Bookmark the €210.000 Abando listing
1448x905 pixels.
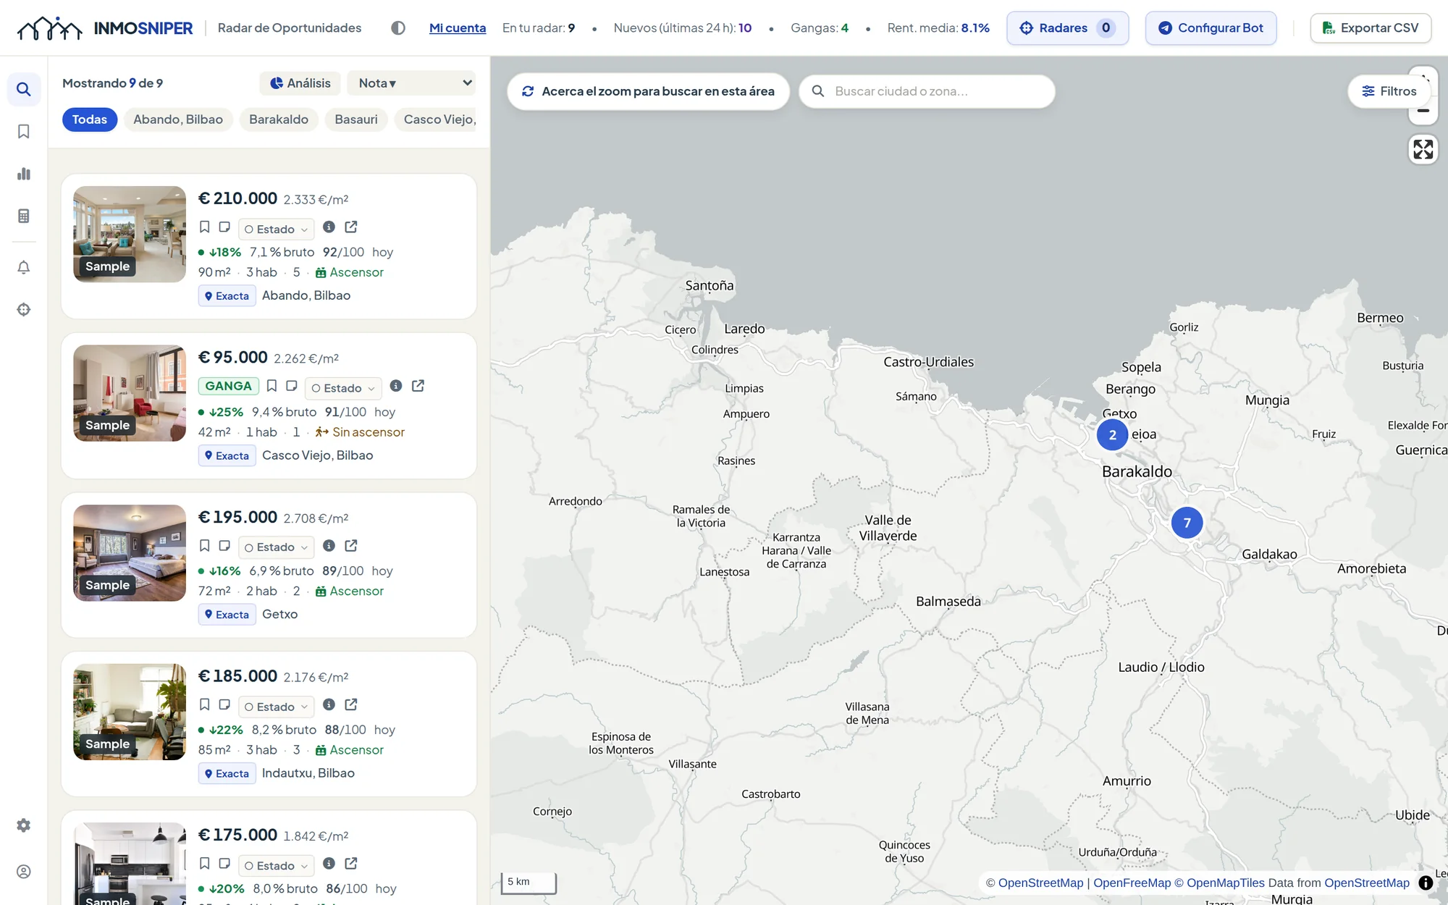click(205, 227)
